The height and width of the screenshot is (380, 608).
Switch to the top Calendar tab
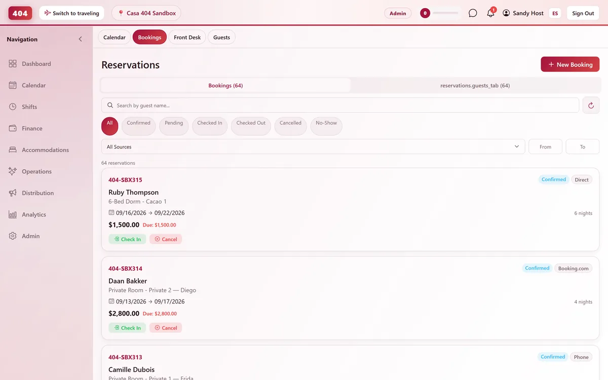coord(115,37)
